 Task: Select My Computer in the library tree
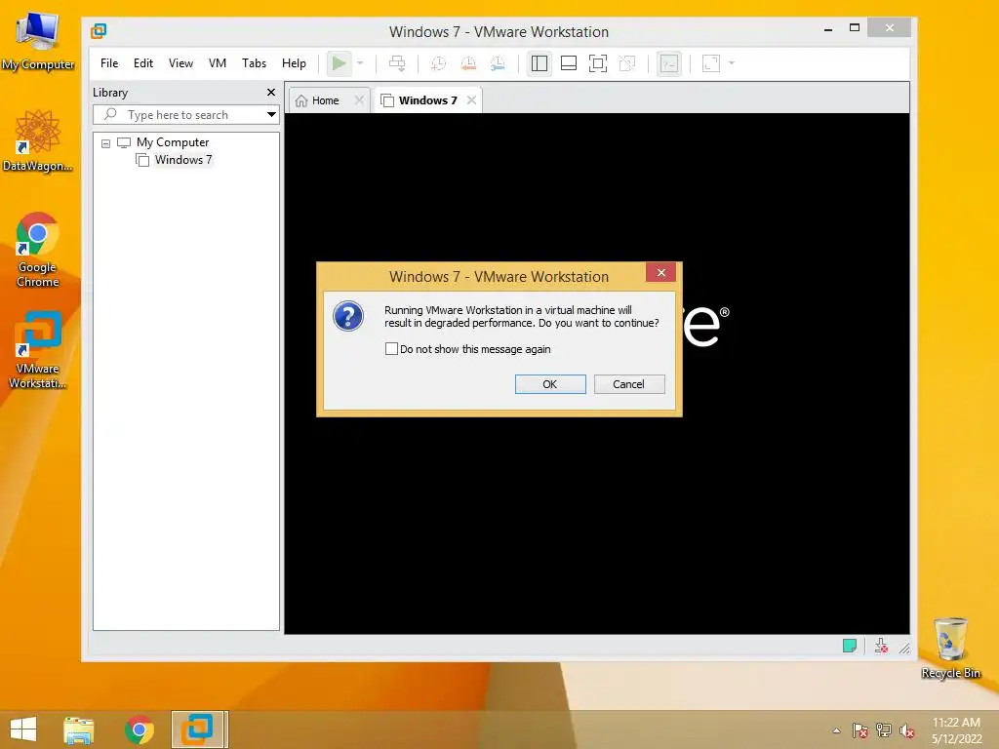(172, 142)
